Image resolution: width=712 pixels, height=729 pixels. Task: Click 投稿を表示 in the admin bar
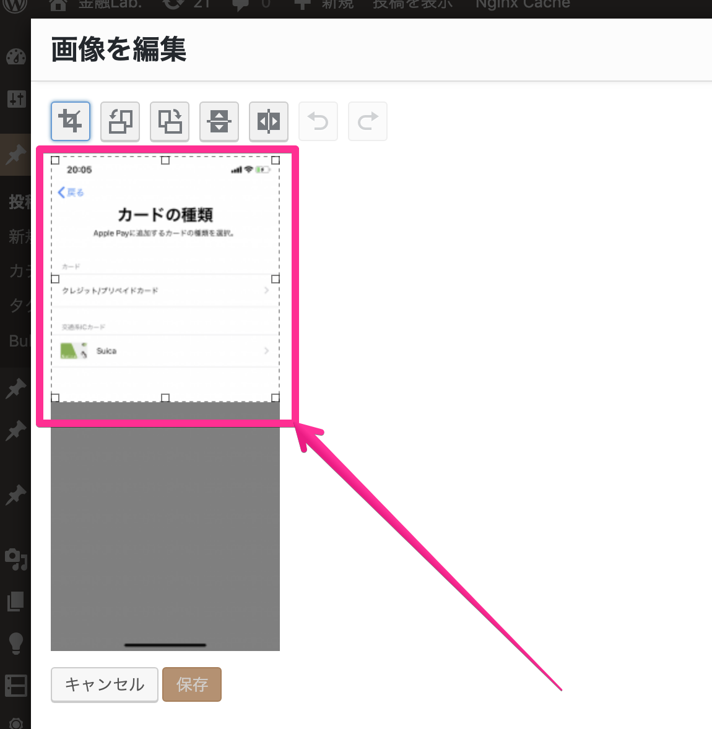pyautogui.click(x=412, y=5)
